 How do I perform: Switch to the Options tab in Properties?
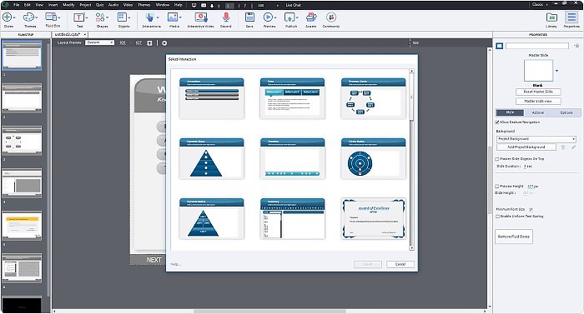click(x=566, y=112)
